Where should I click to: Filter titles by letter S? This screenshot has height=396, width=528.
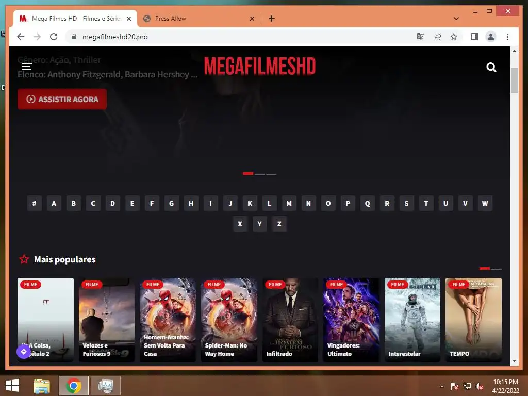pos(406,203)
